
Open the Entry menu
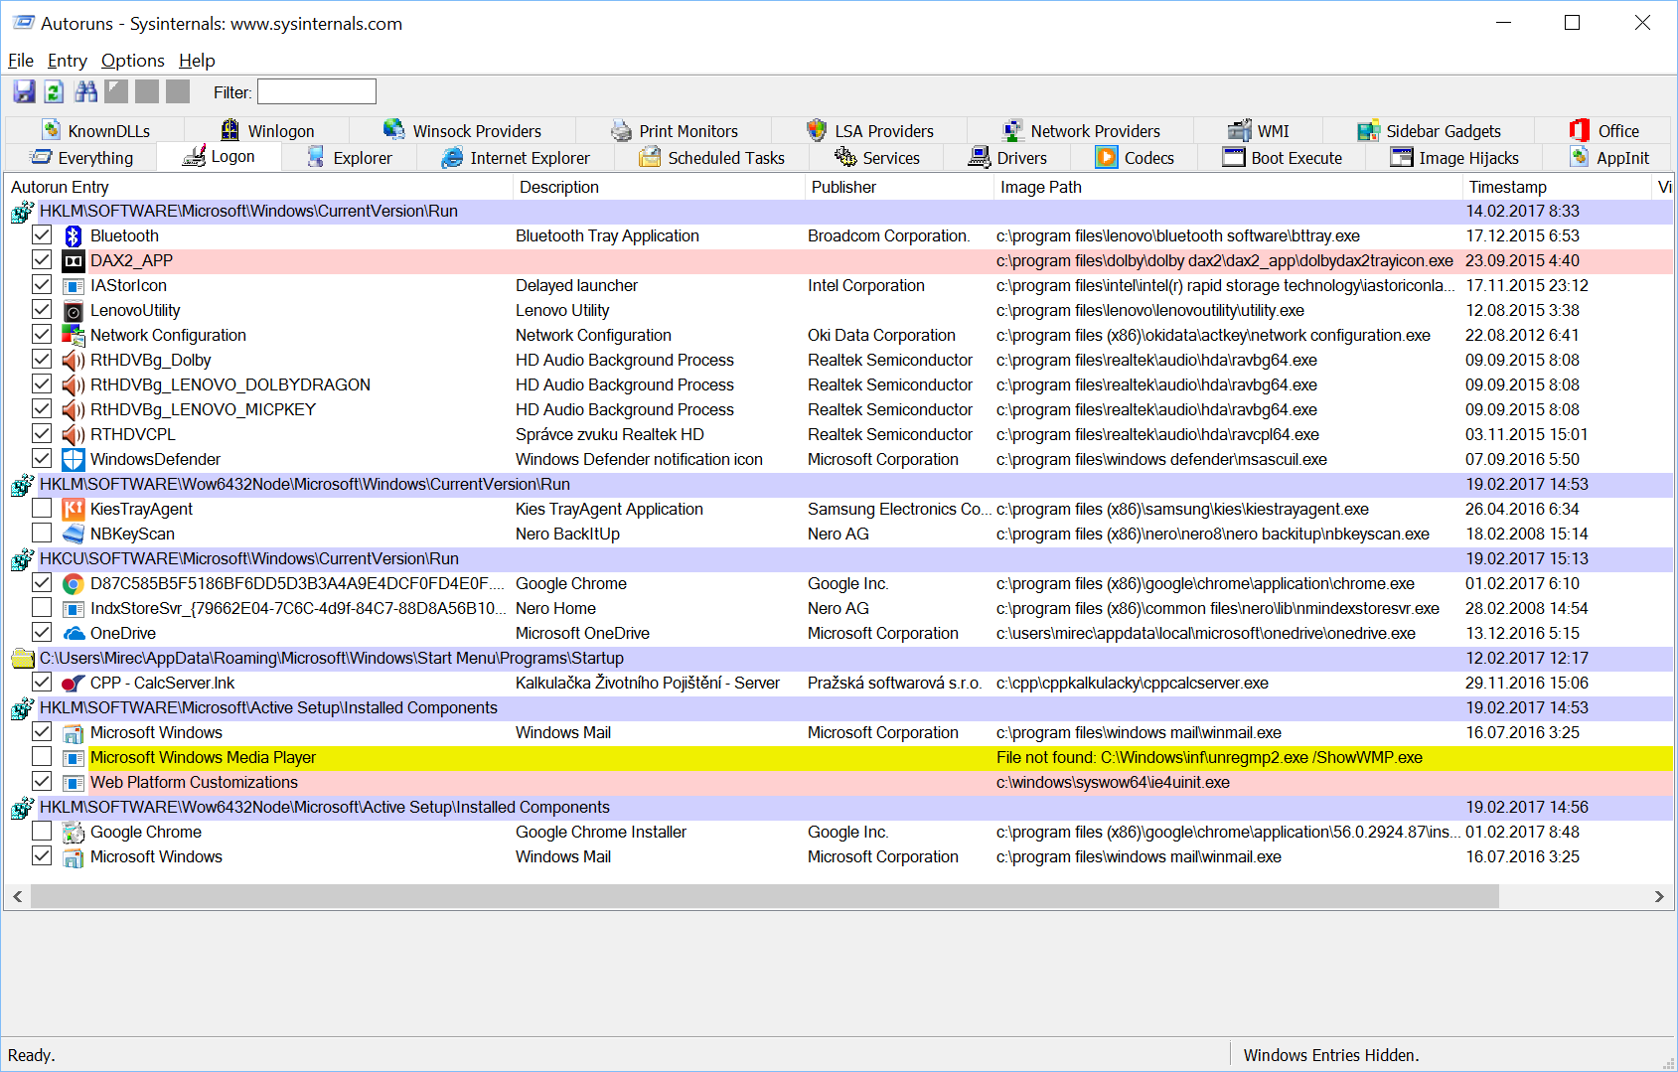tap(67, 61)
